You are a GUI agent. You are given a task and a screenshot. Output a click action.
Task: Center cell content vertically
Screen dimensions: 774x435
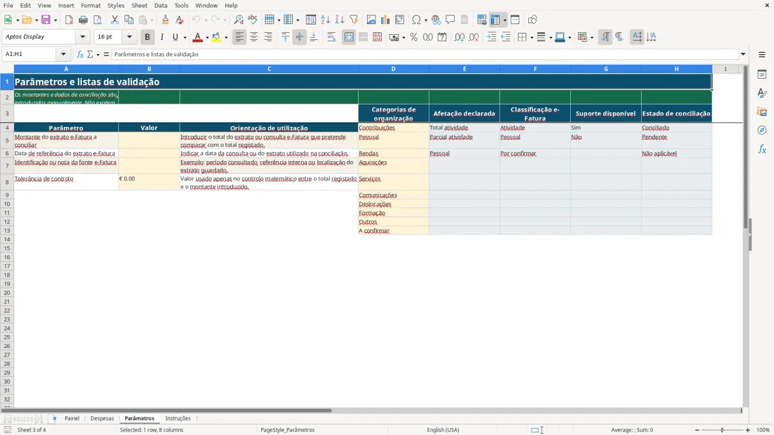click(299, 37)
